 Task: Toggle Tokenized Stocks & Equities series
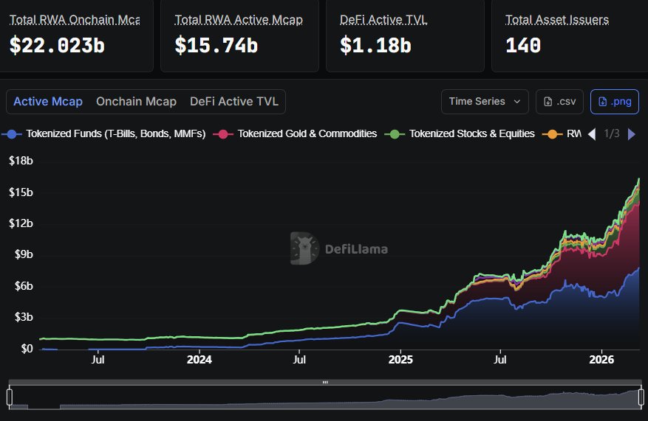pyautogui.click(x=463, y=133)
